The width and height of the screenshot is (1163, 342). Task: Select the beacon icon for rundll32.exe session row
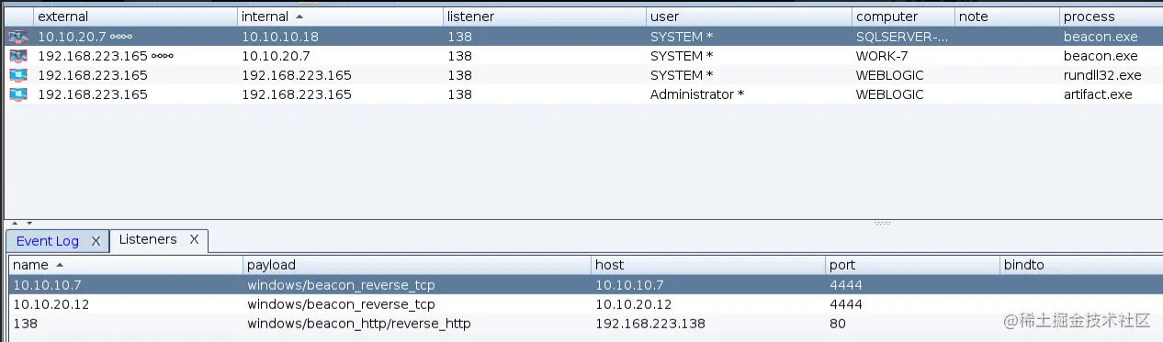pyautogui.click(x=18, y=75)
